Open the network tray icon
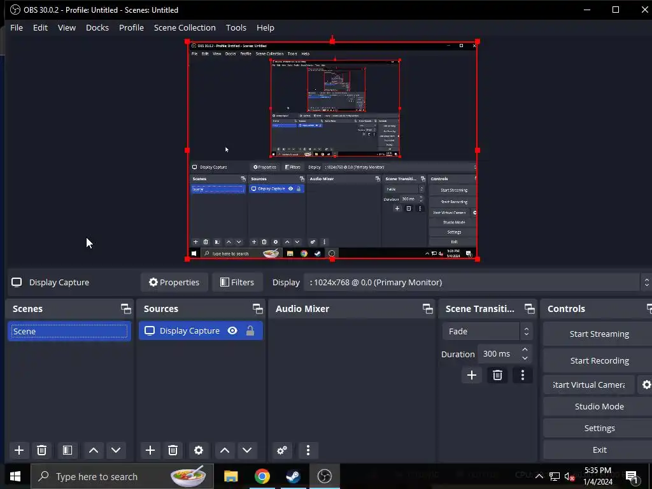Screen dimensions: 652x489 pos(555,476)
